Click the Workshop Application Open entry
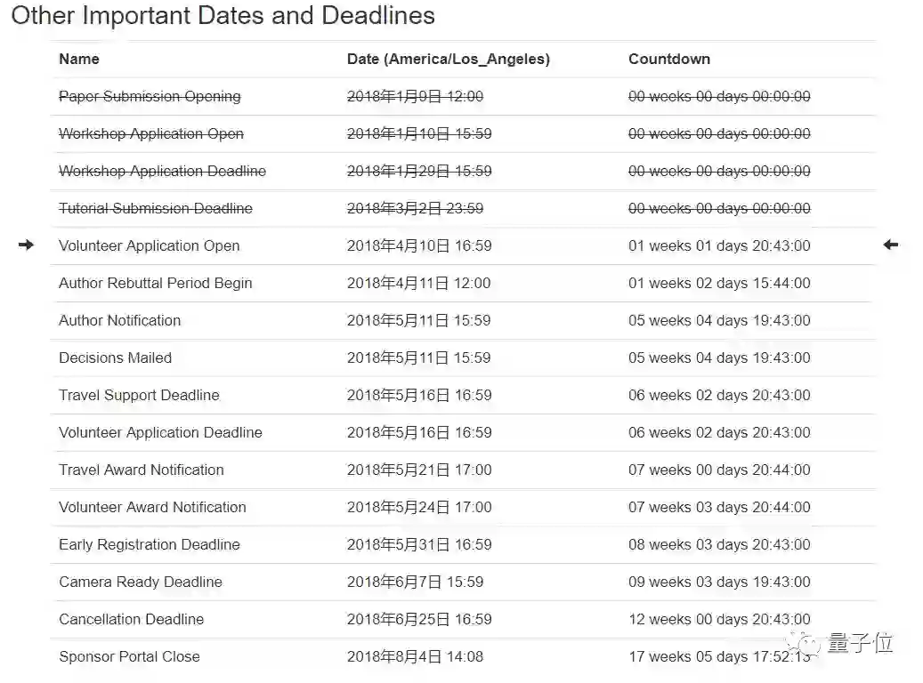The image size is (923, 683). pos(150,134)
